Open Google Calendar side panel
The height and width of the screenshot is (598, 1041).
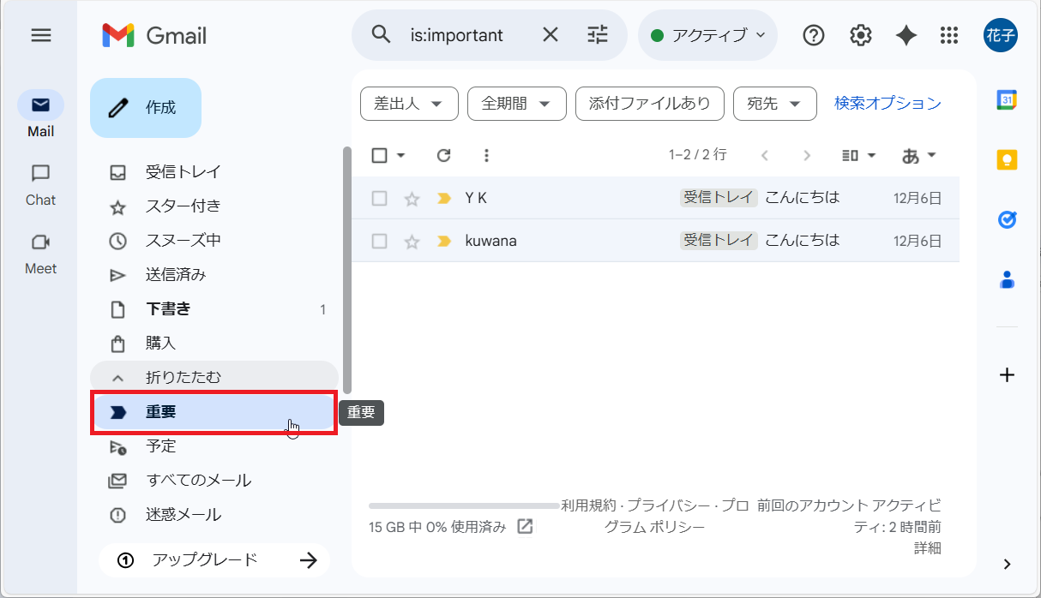coord(1007,99)
